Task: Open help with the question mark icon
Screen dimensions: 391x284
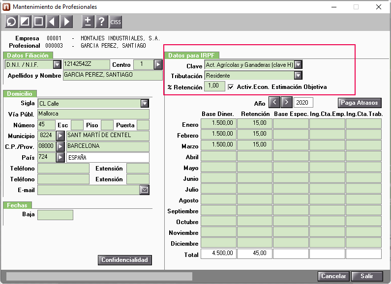Action: tap(102, 22)
